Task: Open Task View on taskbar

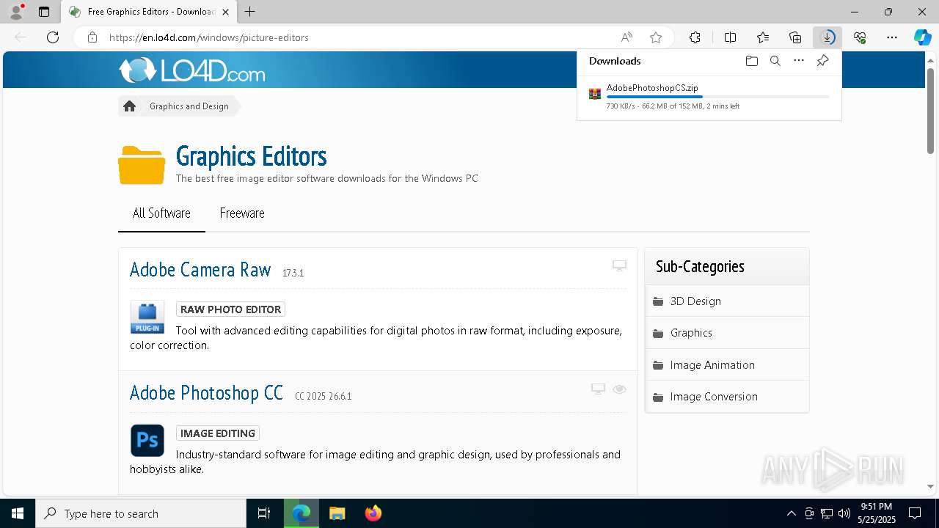Action: [x=264, y=513]
